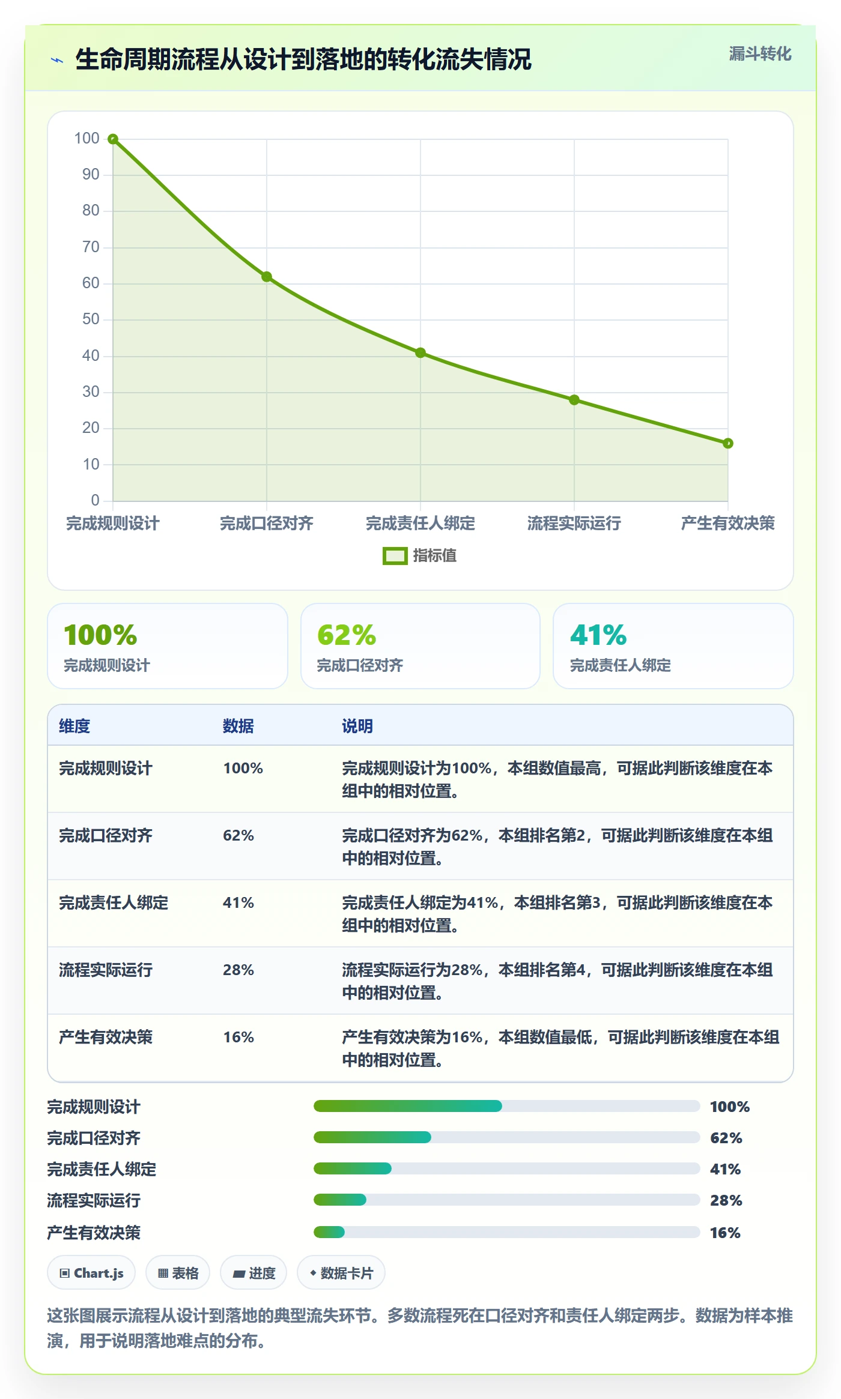Click the 数据 table column header
The image size is (841, 1399).
coord(238,727)
